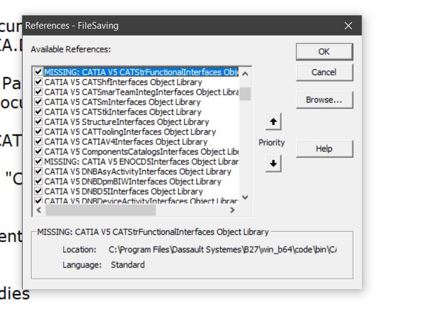
Task: Uncheck MISSING ENOCD5Interfaces reference checkbox
Action: [x=39, y=161]
